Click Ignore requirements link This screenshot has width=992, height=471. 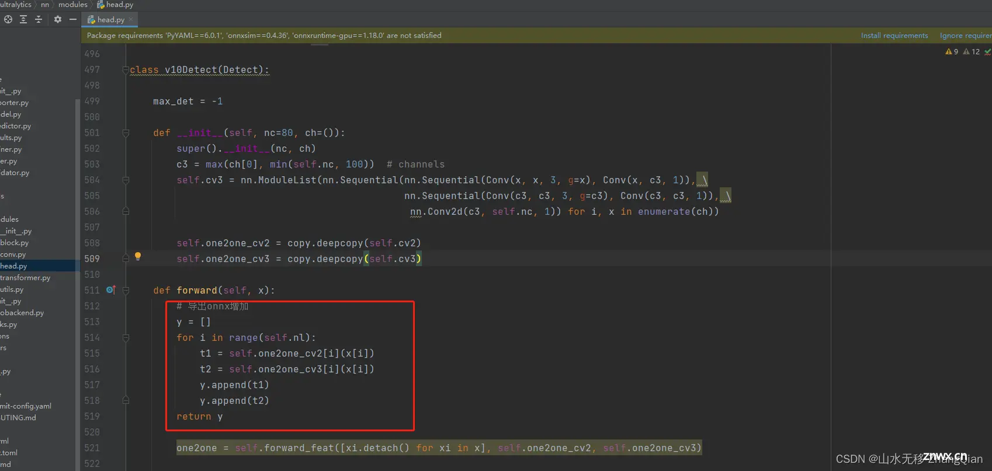point(966,36)
